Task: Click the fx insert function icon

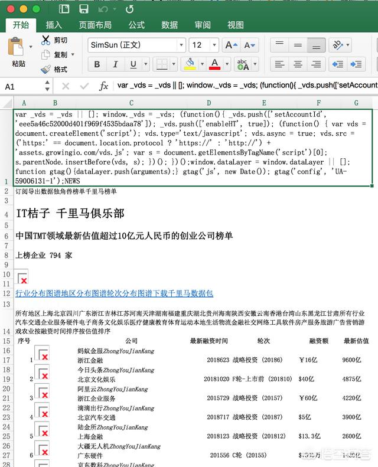Action: pyautogui.click(x=103, y=86)
